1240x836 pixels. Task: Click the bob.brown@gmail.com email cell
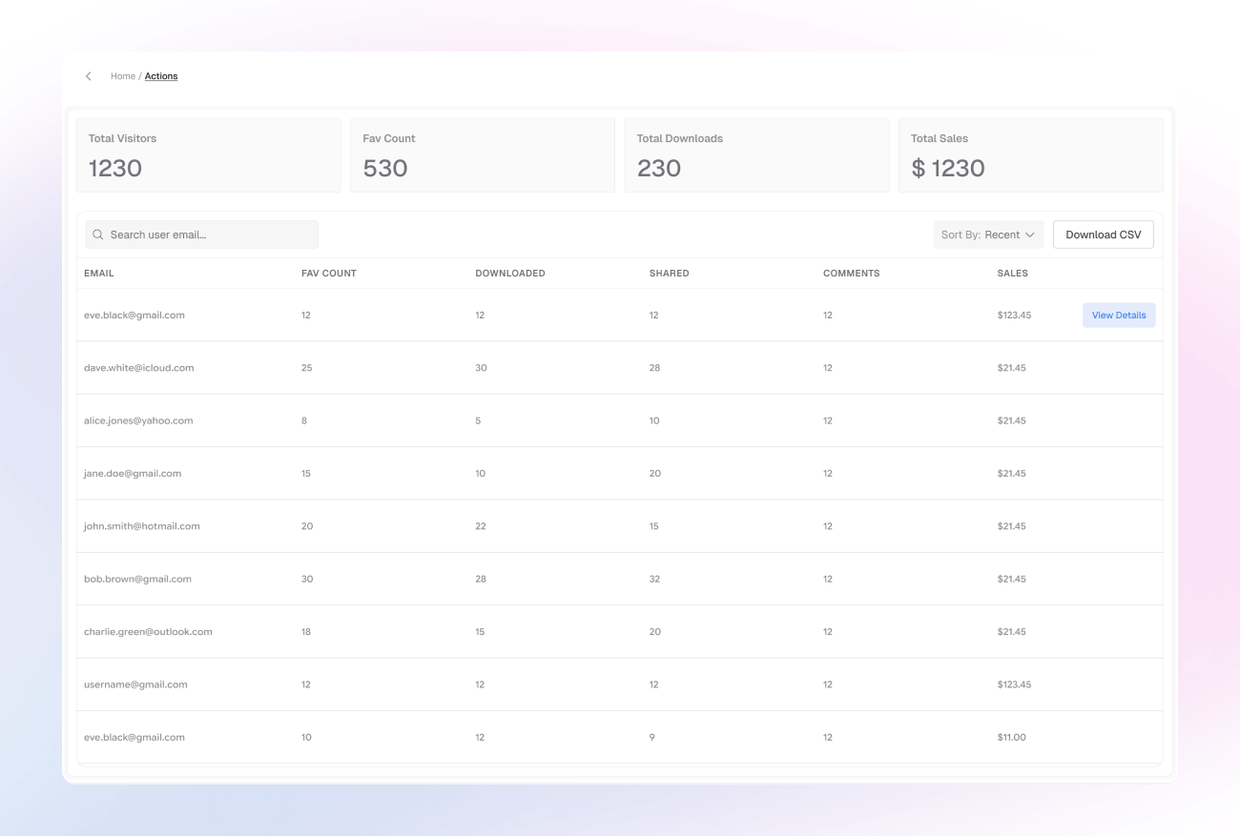click(137, 579)
